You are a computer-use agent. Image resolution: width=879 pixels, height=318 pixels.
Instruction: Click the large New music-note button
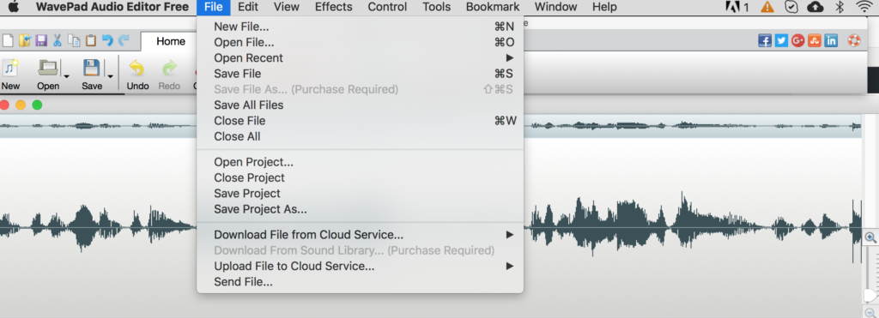[x=10, y=75]
